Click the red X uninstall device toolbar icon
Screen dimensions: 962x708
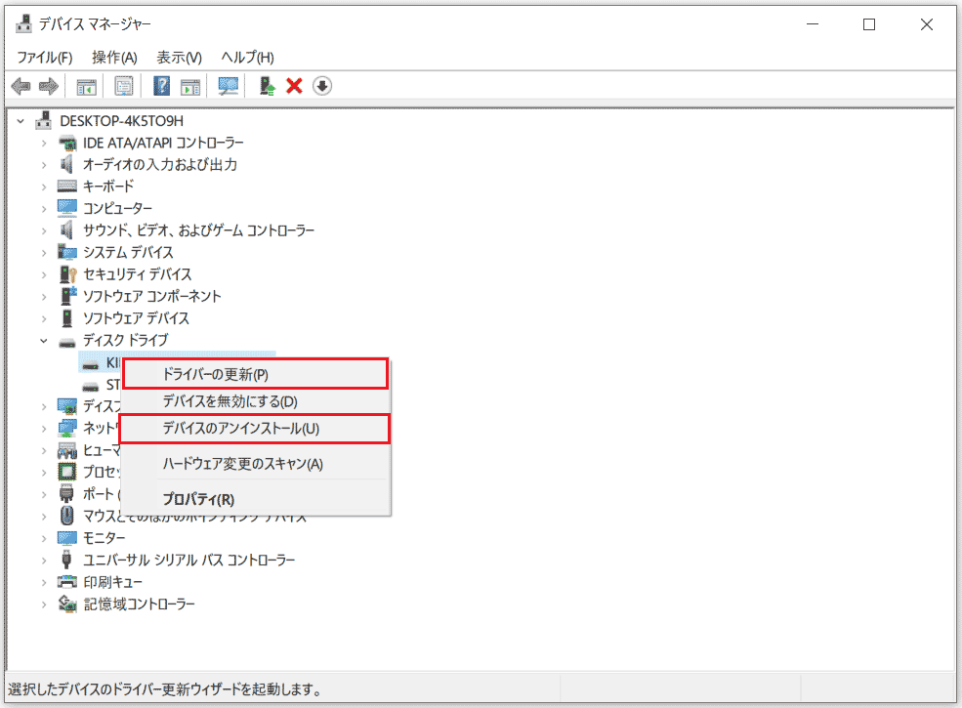(295, 86)
